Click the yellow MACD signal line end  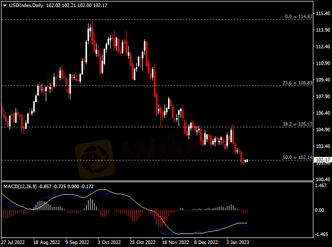point(246,223)
